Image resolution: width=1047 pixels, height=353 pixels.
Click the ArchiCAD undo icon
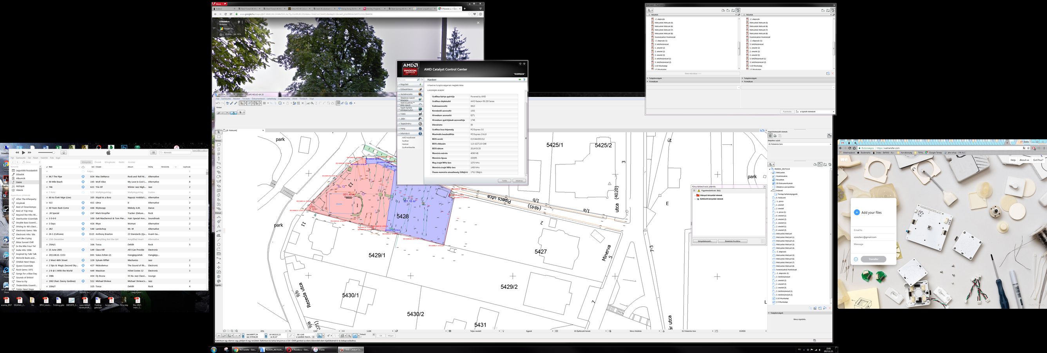click(x=218, y=103)
